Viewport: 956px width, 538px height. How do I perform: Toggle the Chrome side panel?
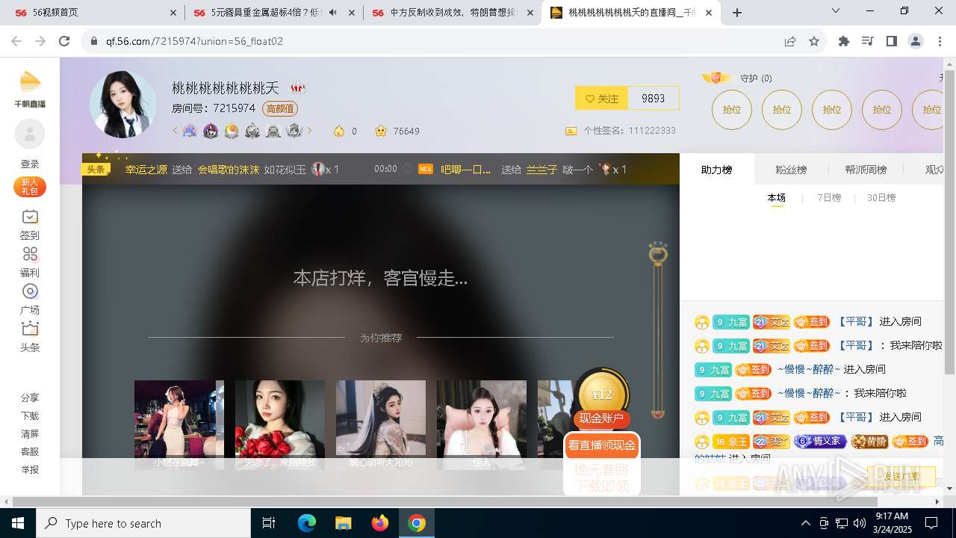click(891, 42)
